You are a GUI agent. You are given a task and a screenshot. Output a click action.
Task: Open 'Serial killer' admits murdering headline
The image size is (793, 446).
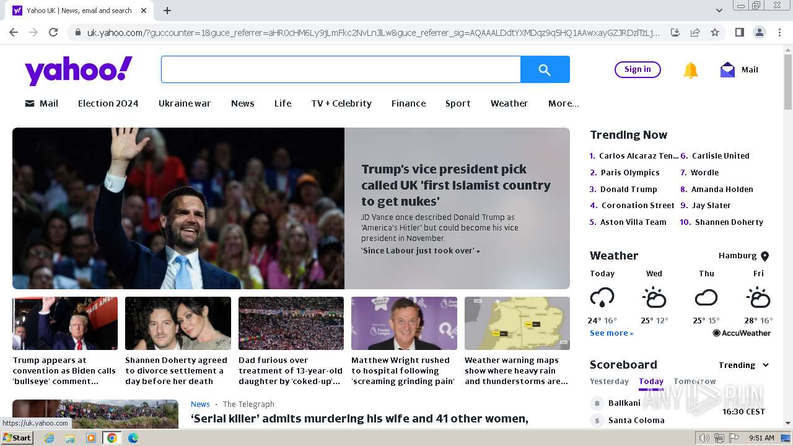click(x=359, y=419)
